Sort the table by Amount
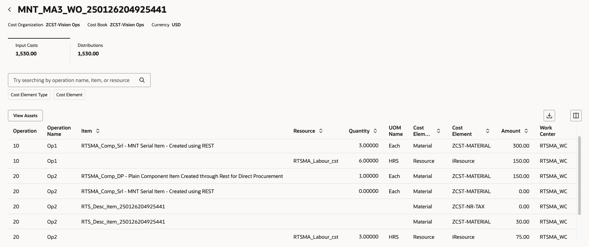The width and height of the screenshot is (589, 247). [526, 130]
